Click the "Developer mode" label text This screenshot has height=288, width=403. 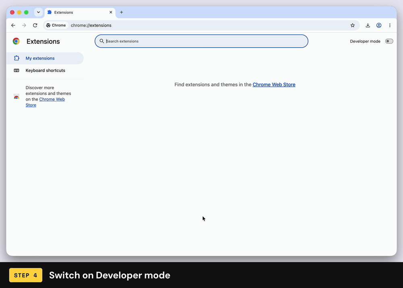point(365,41)
